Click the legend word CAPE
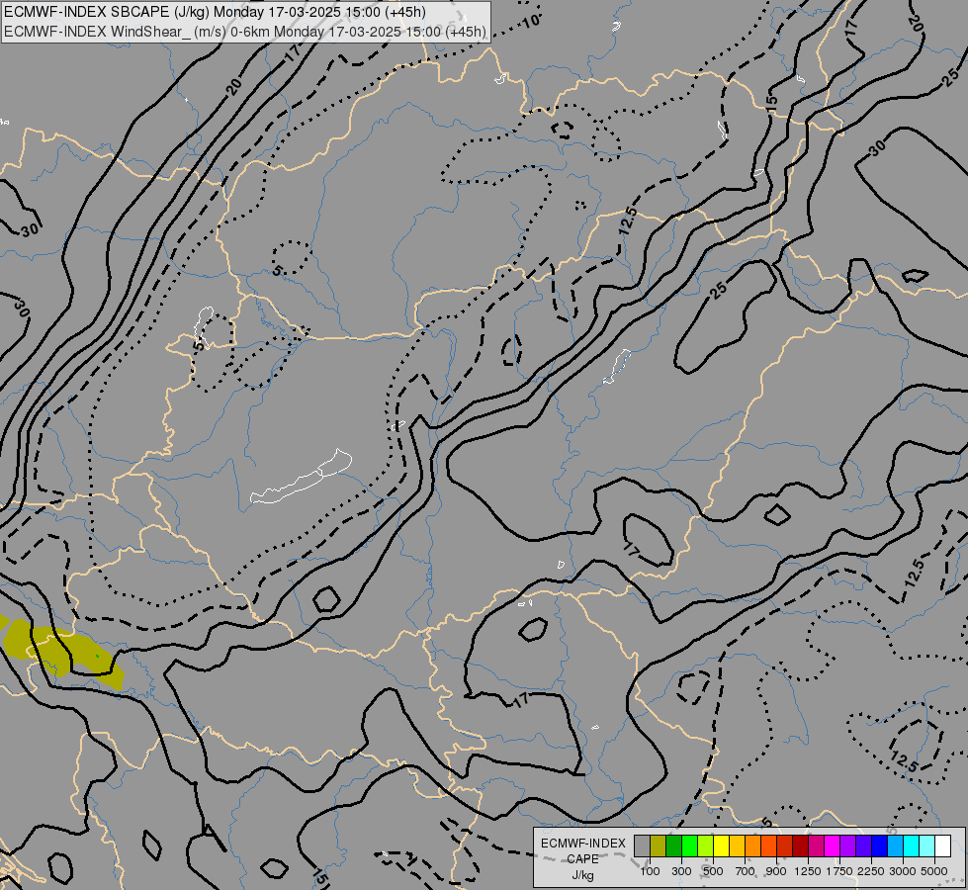 (582, 859)
